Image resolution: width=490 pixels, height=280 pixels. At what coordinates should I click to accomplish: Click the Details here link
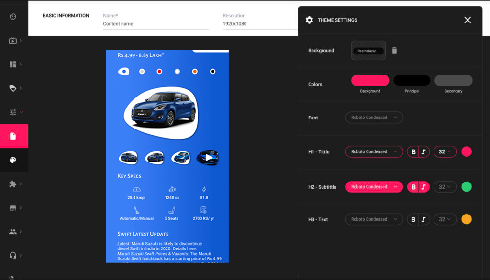click(184, 249)
